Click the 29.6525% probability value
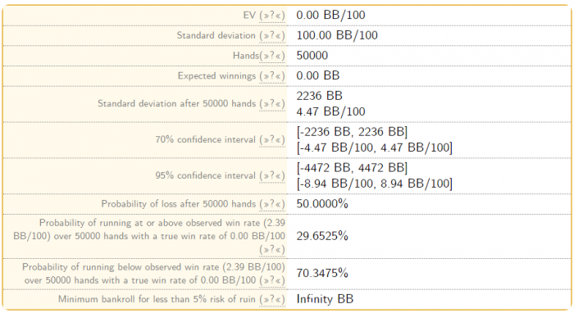The height and width of the screenshot is (313, 574). (x=322, y=236)
